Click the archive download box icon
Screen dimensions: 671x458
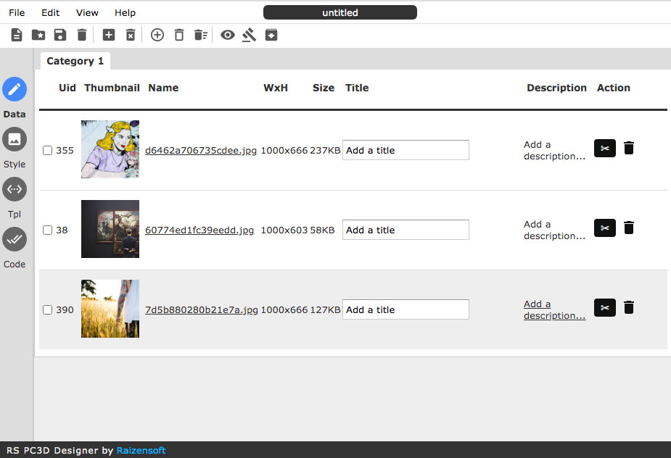point(271,35)
